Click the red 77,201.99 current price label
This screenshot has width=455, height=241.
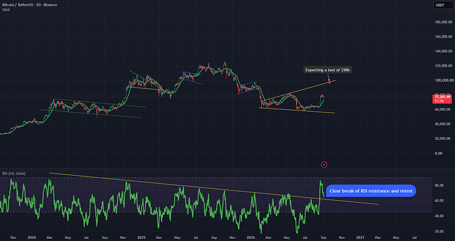[442, 99]
